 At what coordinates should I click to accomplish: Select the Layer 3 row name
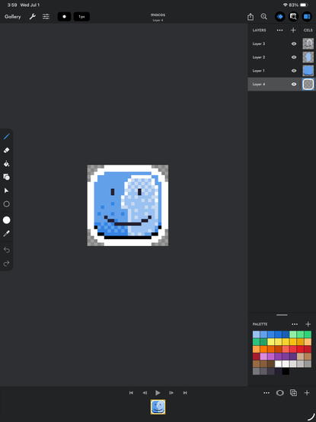(x=259, y=43)
